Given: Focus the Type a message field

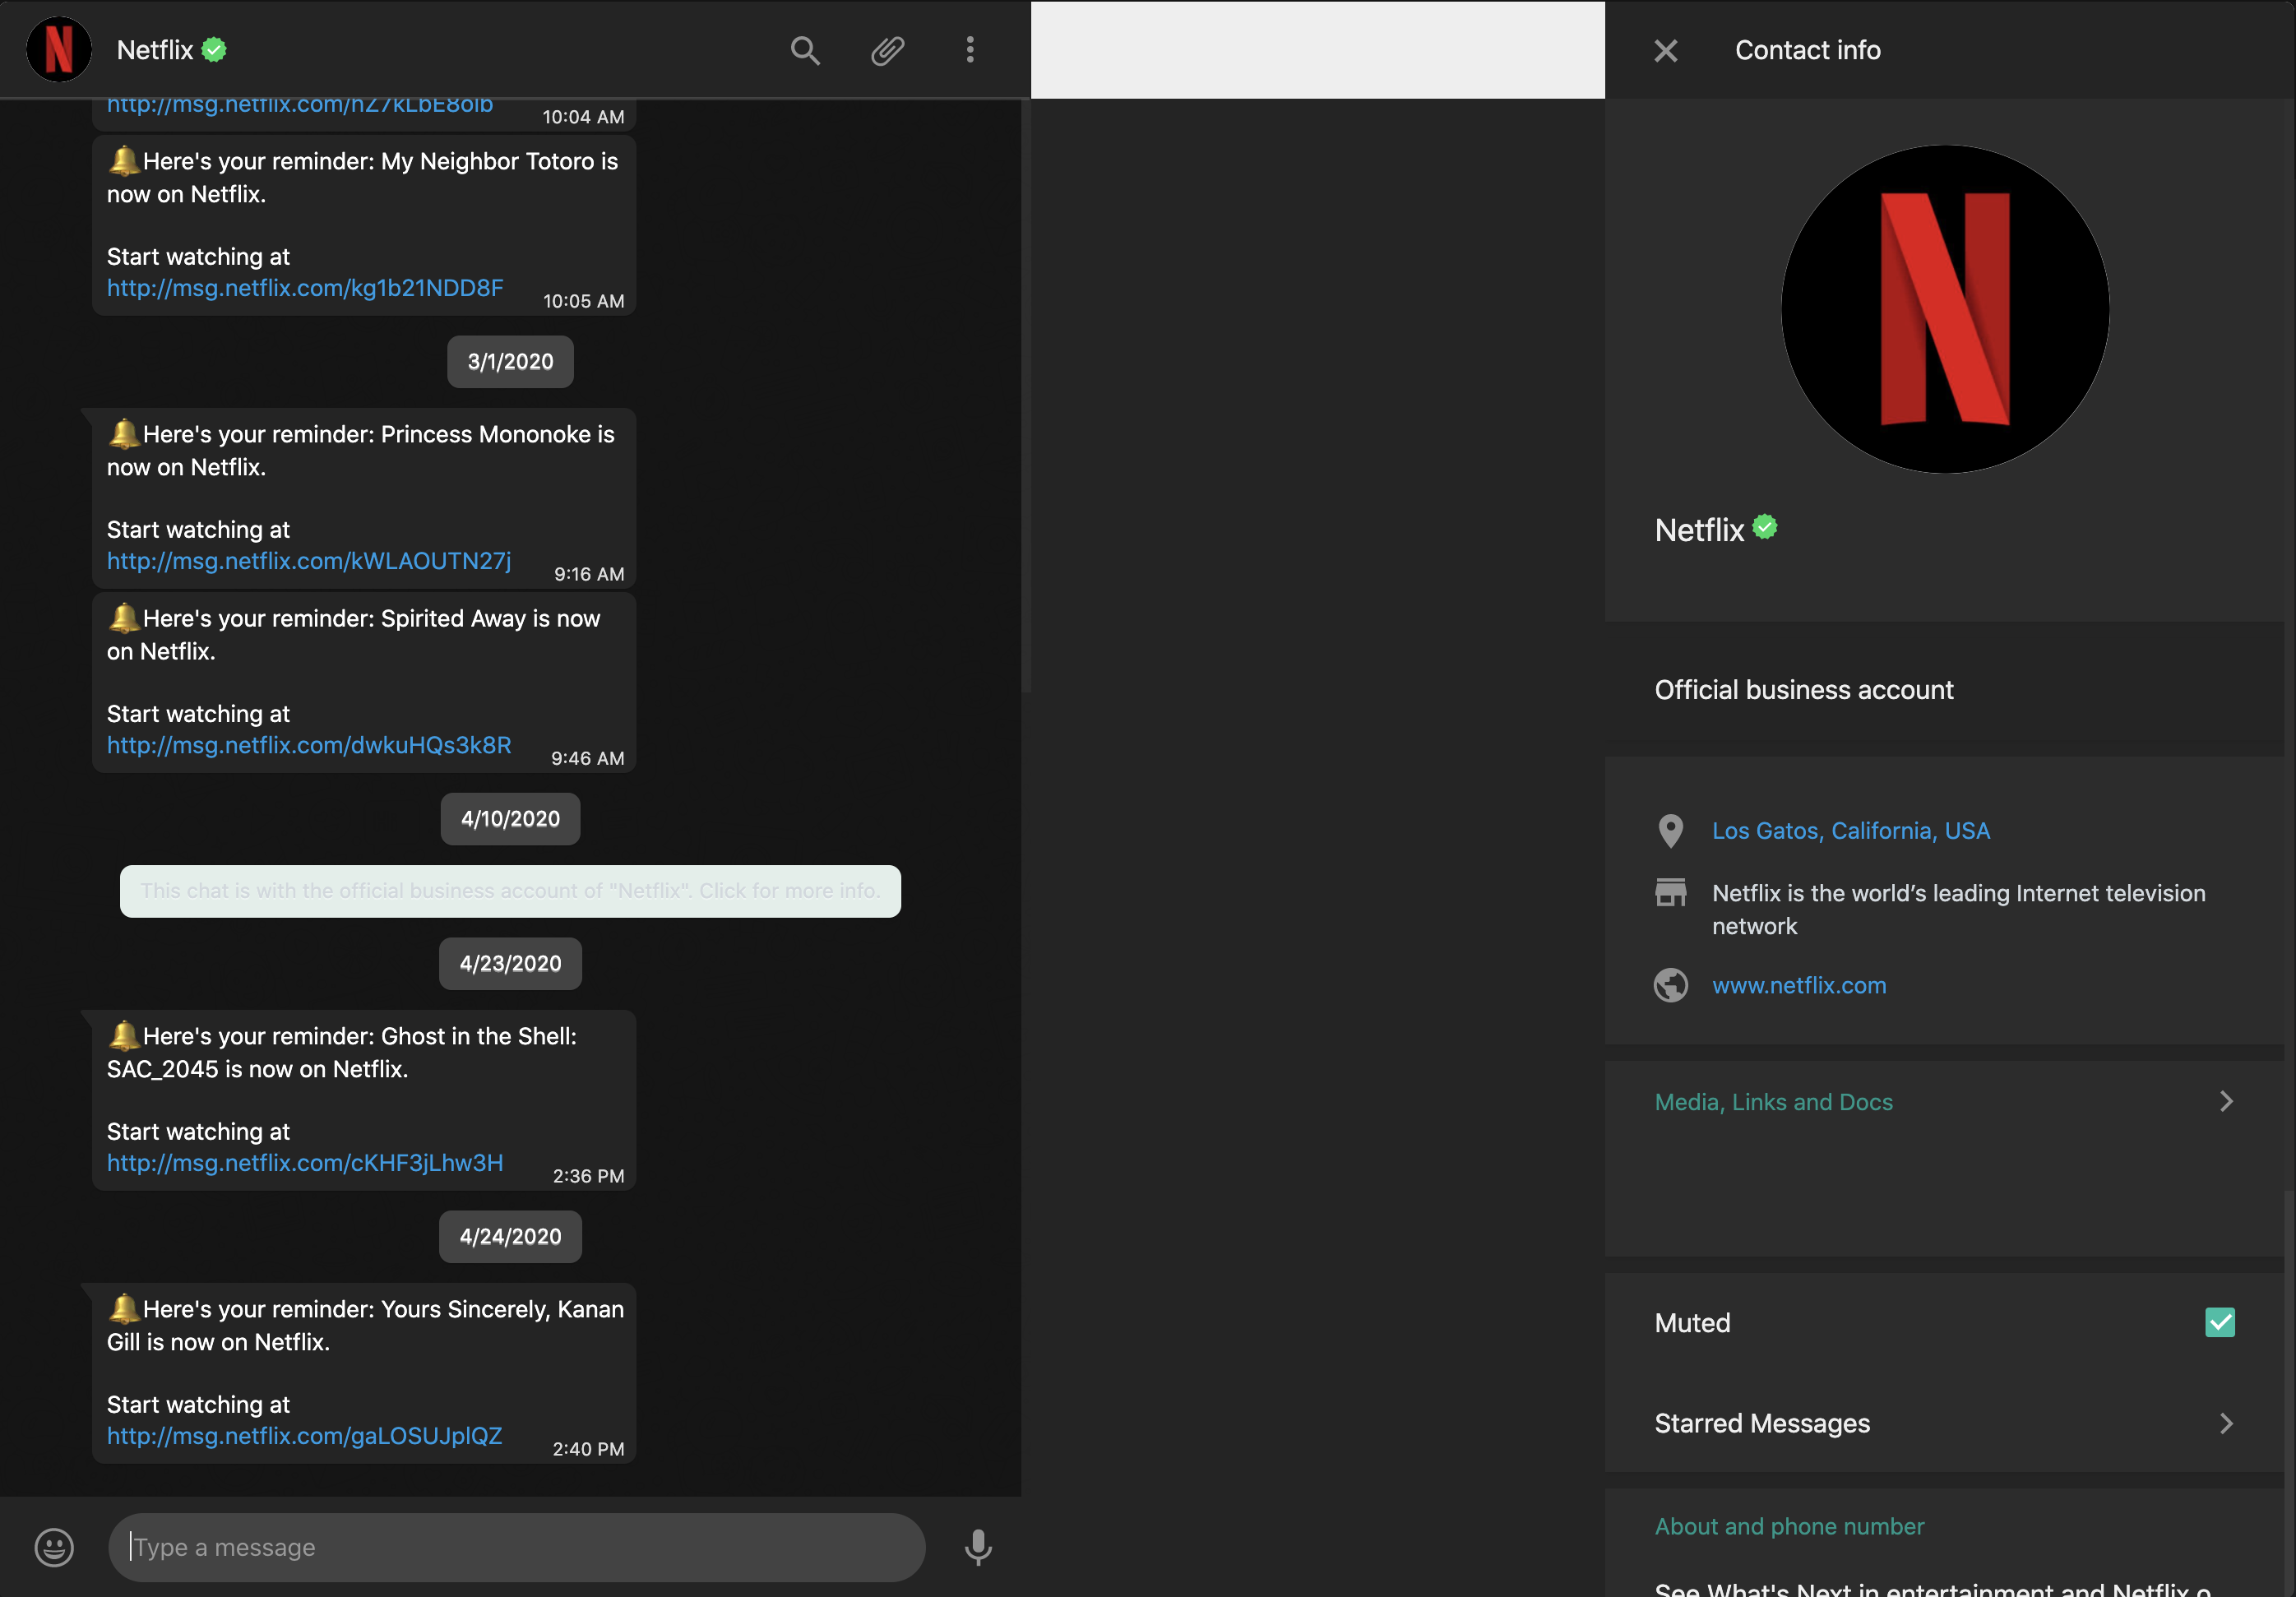Looking at the screenshot, I should pos(517,1547).
